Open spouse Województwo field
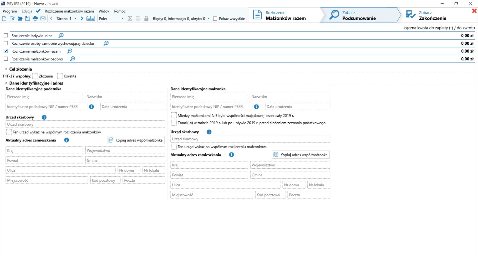 click(x=290, y=165)
